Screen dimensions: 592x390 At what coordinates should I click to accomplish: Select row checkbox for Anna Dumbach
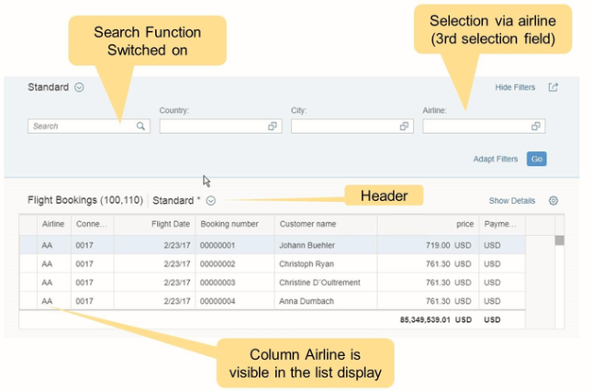click(x=28, y=301)
